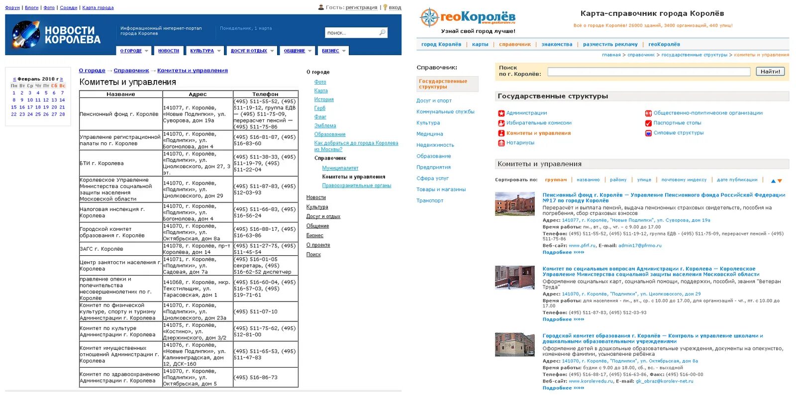
Task: Open the город Королёв tab
Action: point(441,44)
